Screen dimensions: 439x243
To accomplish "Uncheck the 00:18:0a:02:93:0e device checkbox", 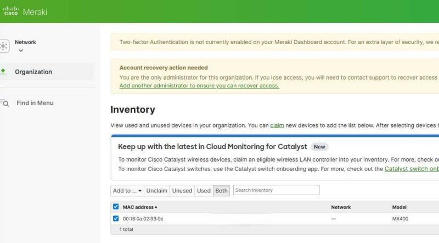I will point(116,218).
